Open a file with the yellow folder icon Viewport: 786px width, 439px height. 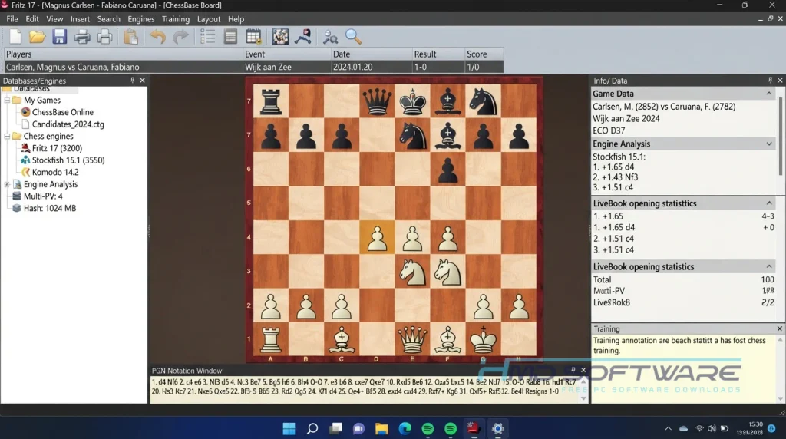pyautogui.click(x=37, y=37)
